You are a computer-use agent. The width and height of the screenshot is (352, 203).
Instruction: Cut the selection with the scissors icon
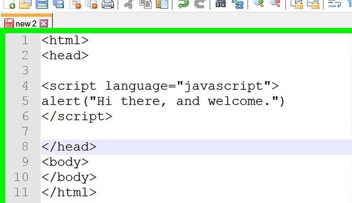129,4
